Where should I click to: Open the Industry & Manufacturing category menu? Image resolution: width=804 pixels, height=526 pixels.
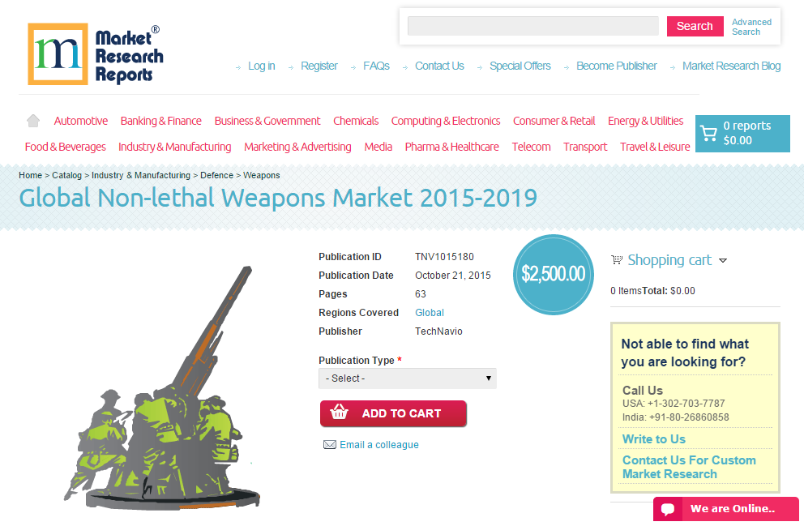click(x=175, y=148)
